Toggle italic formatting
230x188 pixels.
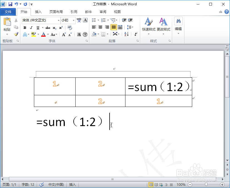31,27
